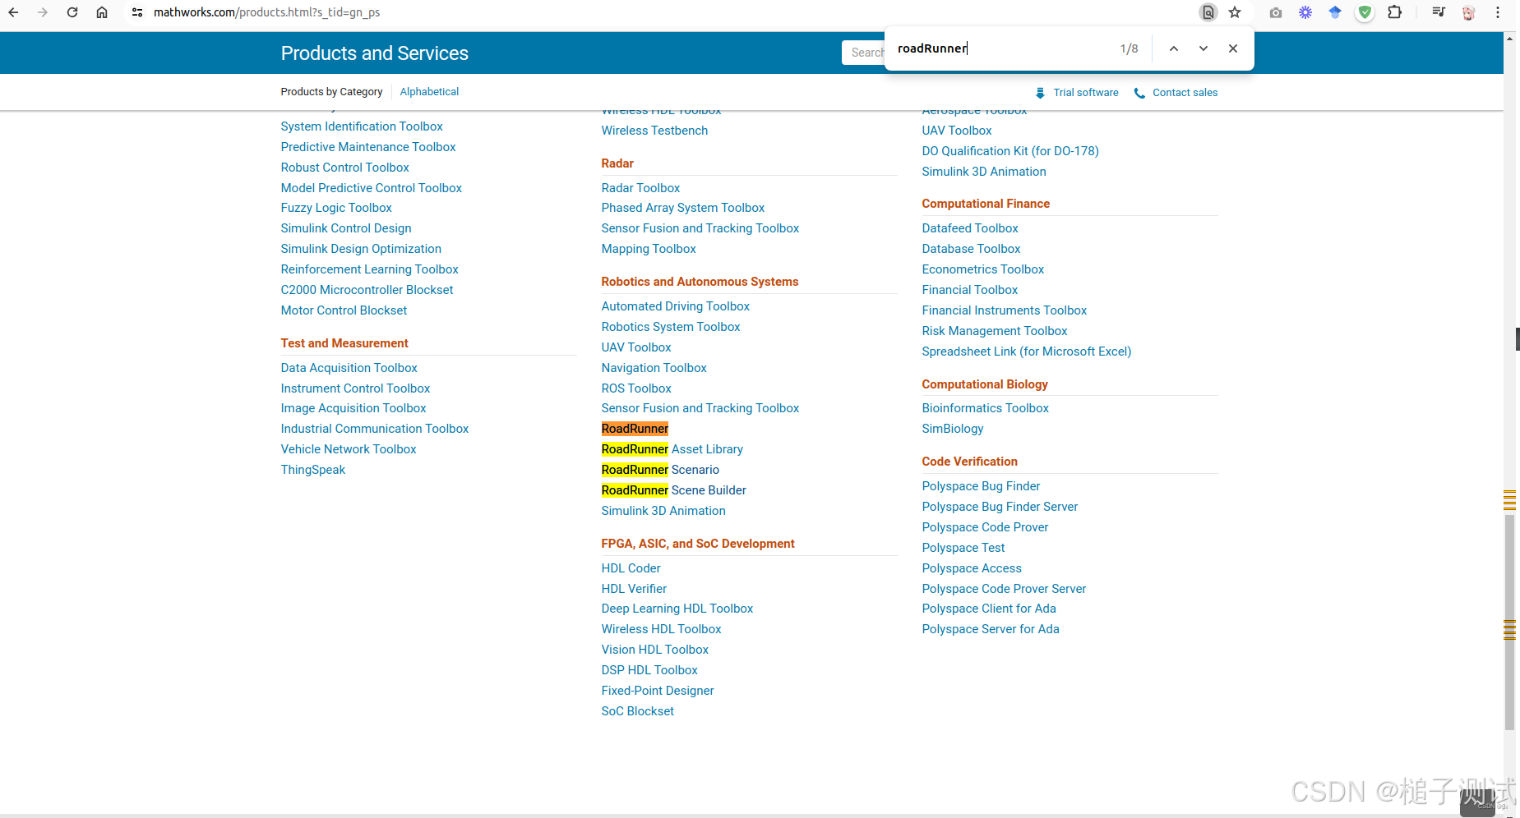Open Econometrics Toolbox link
1520x818 pixels.
point(982,269)
